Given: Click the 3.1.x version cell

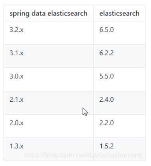Looking at the screenshot, I should 49,56.
